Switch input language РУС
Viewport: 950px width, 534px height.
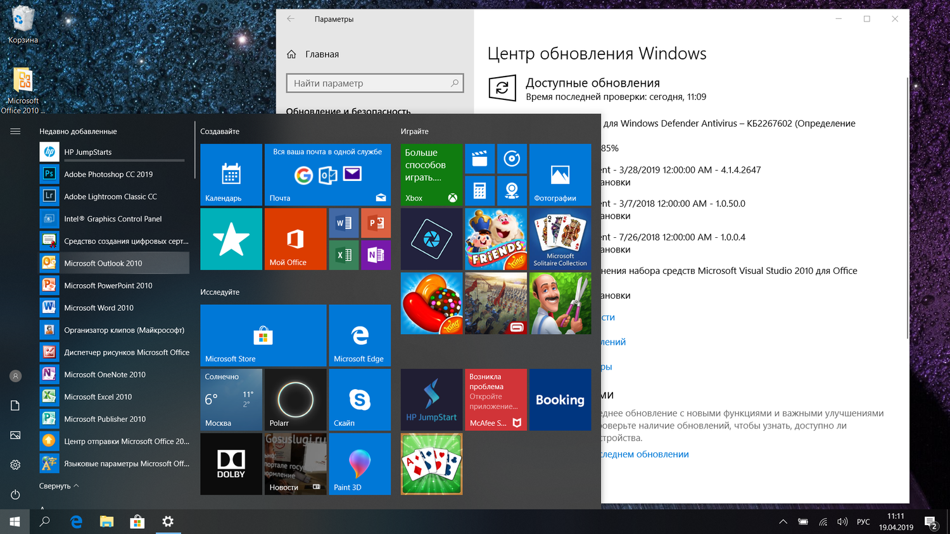pyautogui.click(x=863, y=522)
